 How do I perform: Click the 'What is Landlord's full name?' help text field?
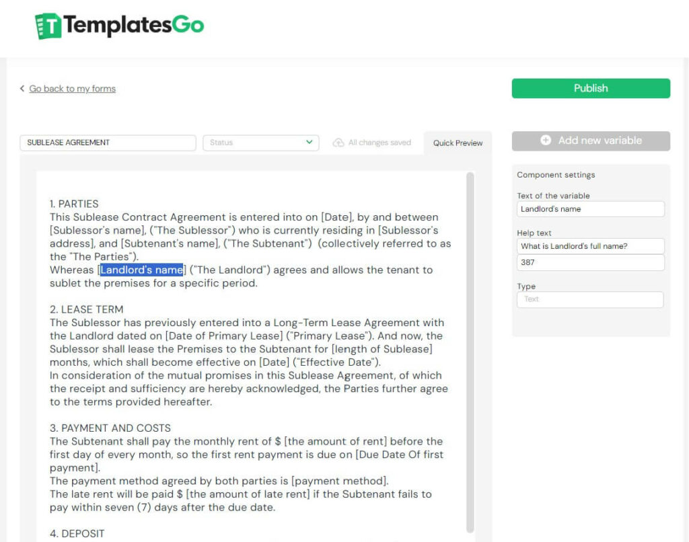(x=590, y=246)
